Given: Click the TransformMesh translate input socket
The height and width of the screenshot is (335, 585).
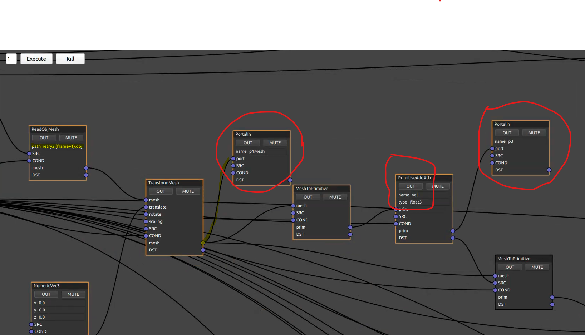Looking at the screenshot, I should click(x=146, y=207).
